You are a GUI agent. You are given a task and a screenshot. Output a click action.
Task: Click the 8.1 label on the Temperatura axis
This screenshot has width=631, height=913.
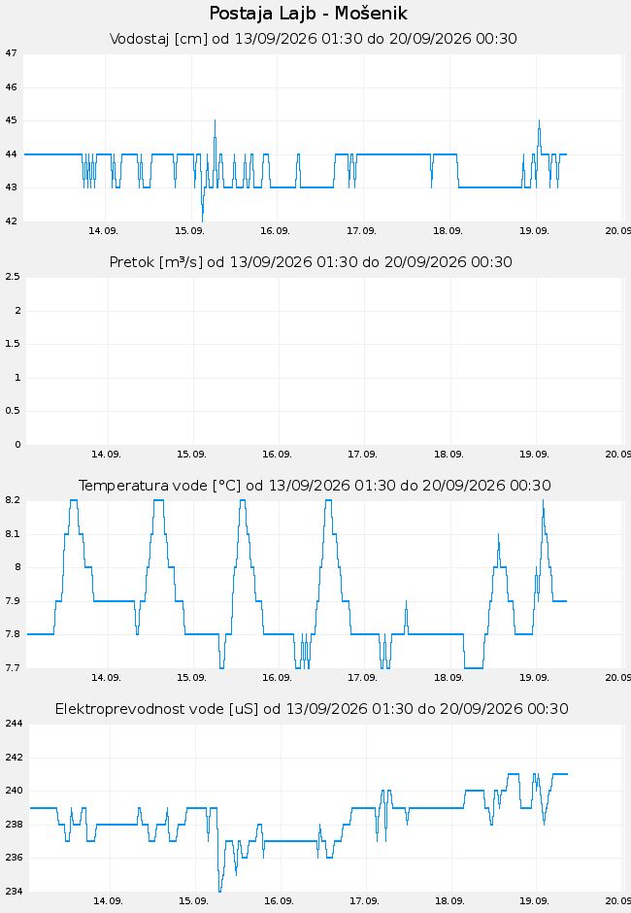coord(13,534)
